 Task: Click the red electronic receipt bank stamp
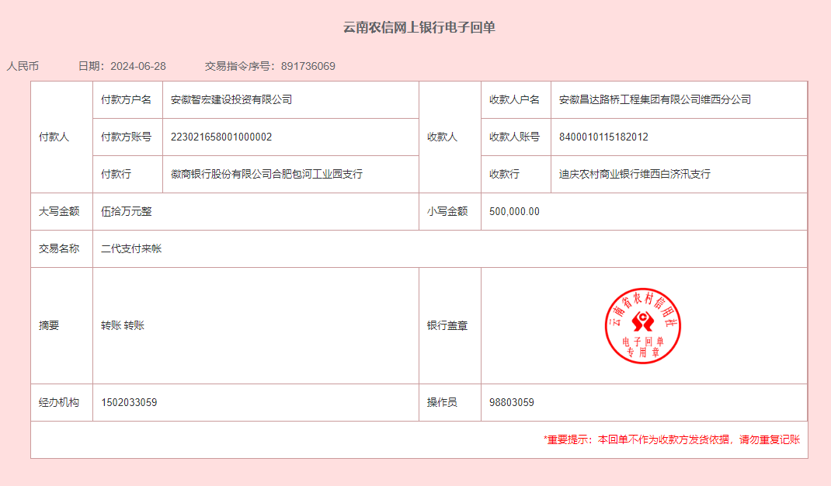643,325
